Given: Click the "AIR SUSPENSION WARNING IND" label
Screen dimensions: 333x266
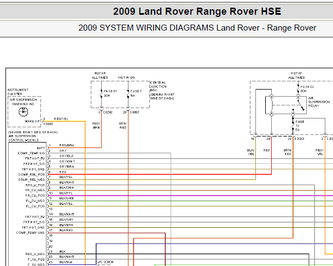Looking at the screenshot, I should point(24,102).
